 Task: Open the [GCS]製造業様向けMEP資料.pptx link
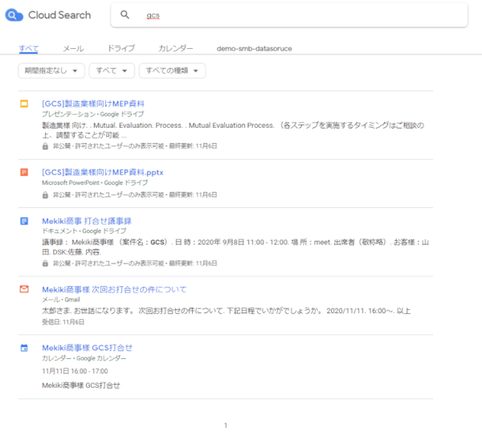click(103, 172)
